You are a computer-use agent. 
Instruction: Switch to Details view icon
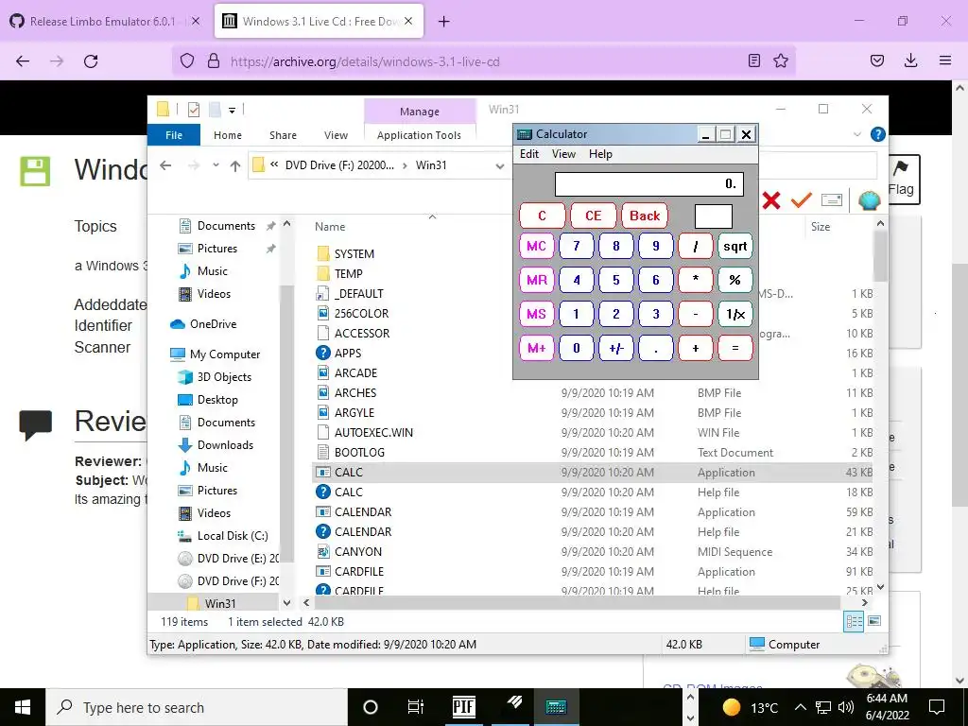[854, 621]
